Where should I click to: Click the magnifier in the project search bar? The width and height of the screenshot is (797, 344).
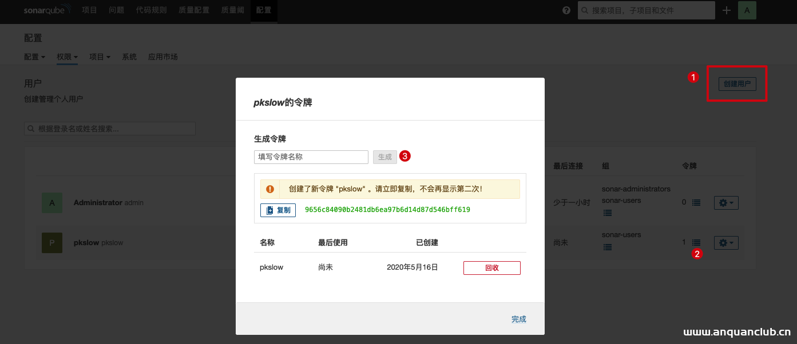584,10
